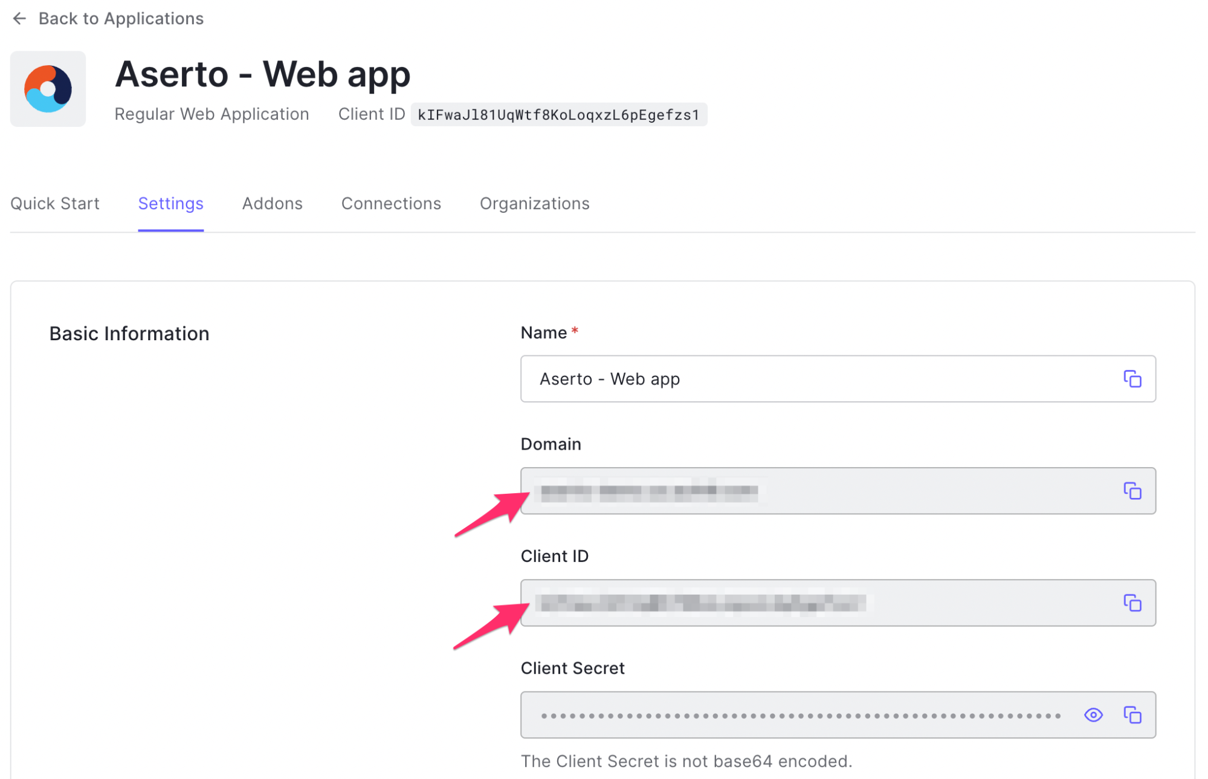Click the back arrow icon
Image resolution: width=1208 pixels, height=779 pixels.
point(19,19)
